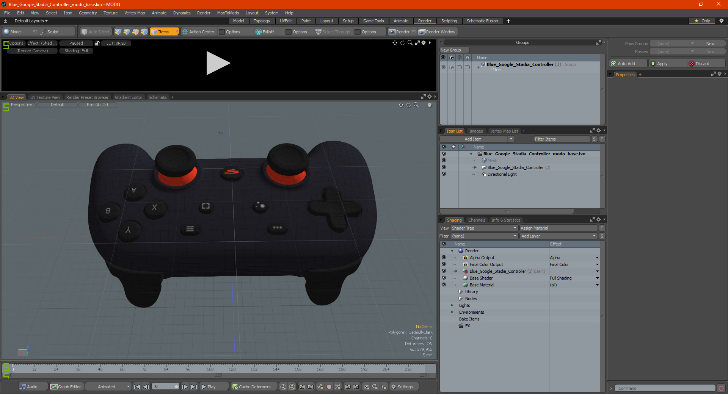Open the Action Center menu
728x394 pixels.
pyautogui.click(x=198, y=32)
